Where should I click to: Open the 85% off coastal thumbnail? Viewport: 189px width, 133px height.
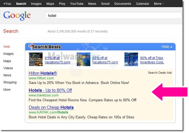click(84, 59)
